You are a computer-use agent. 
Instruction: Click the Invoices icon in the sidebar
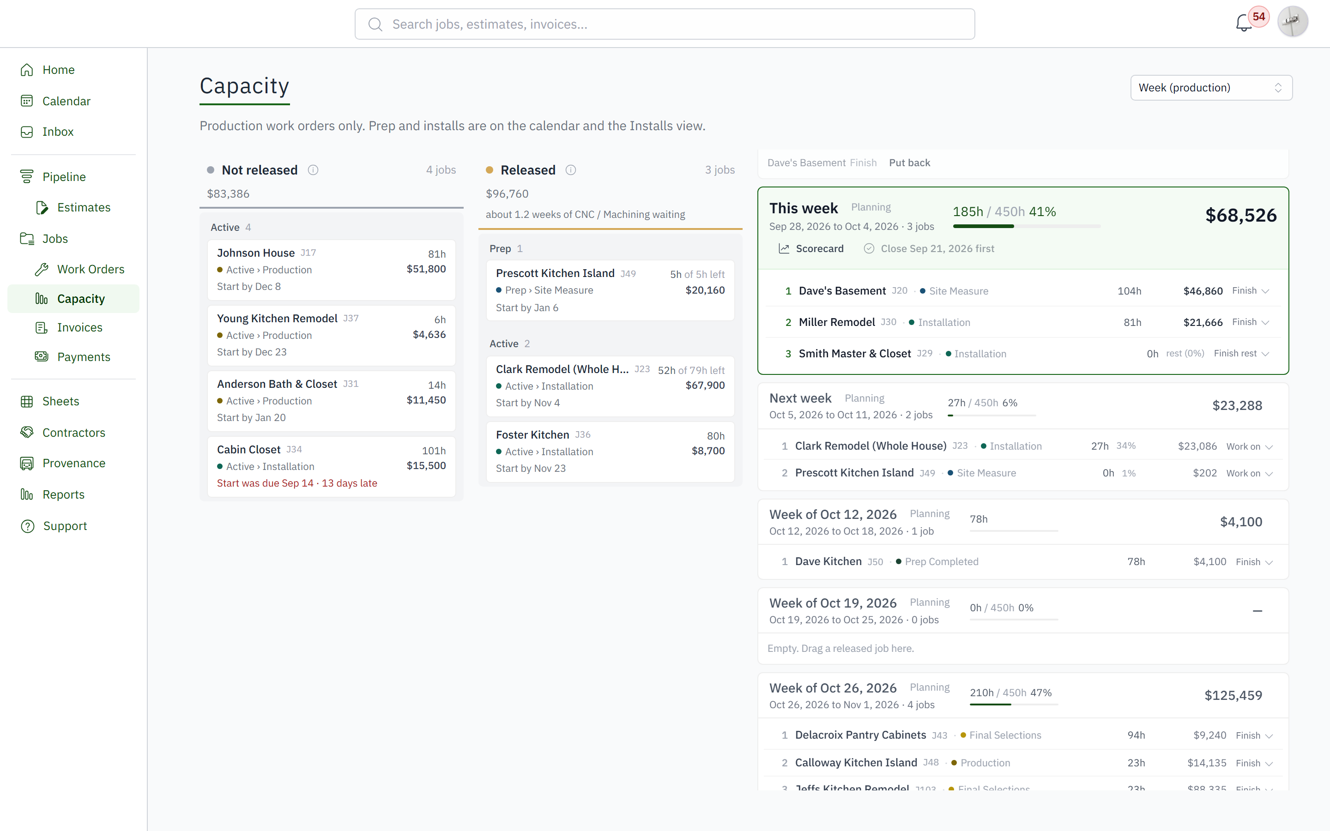[42, 328]
